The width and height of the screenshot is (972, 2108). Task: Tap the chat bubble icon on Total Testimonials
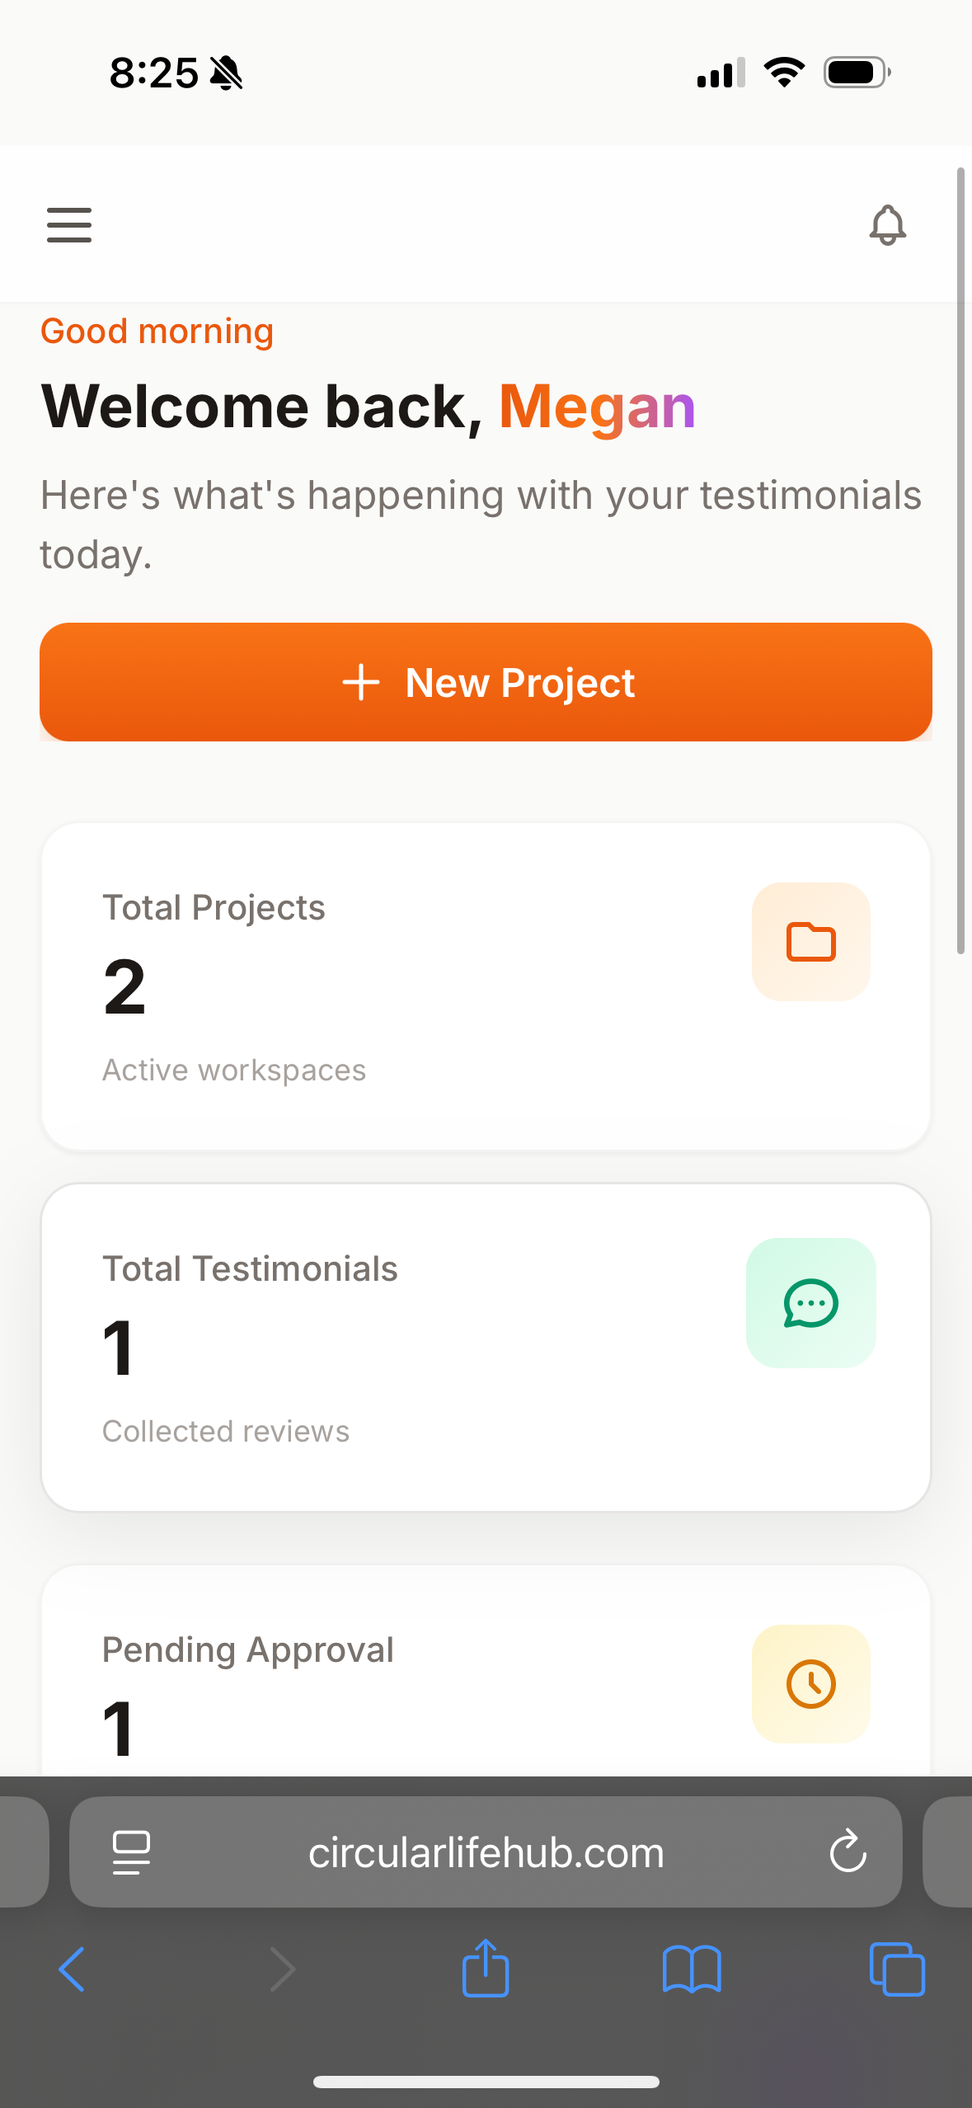pyautogui.click(x=810, y=1303)
